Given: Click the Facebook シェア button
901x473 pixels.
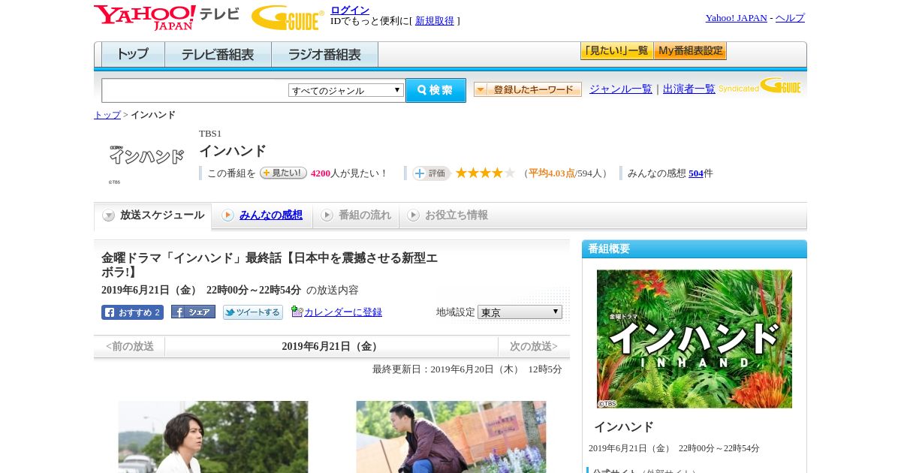Looking at the screenshot, I should click(193, 312).
